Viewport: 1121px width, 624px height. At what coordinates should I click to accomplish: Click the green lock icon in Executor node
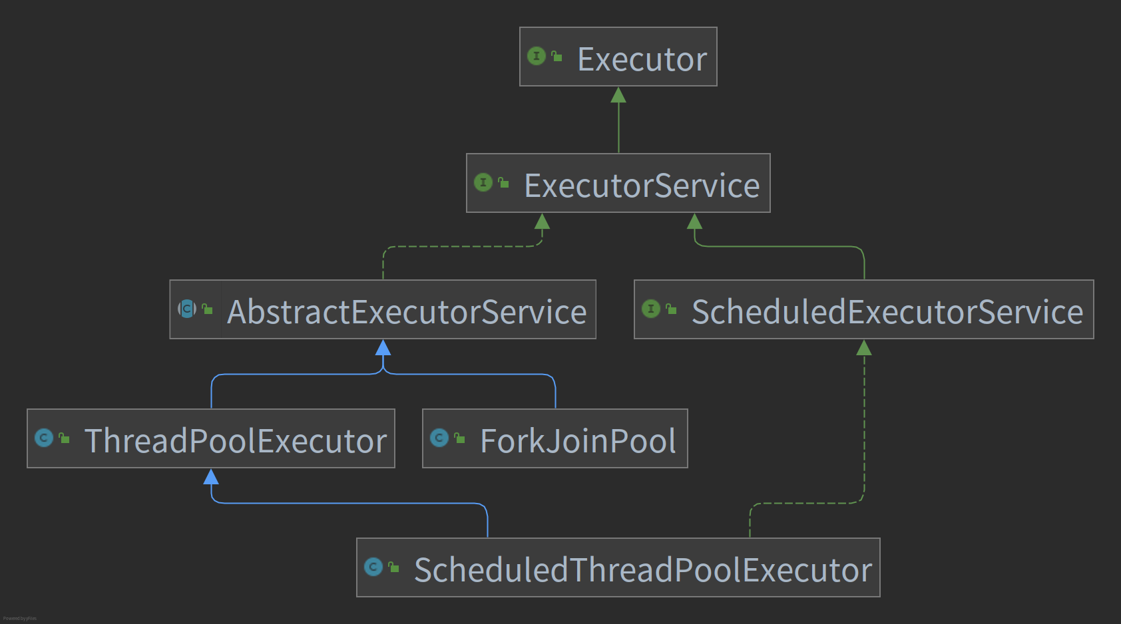tap(557, 57)
